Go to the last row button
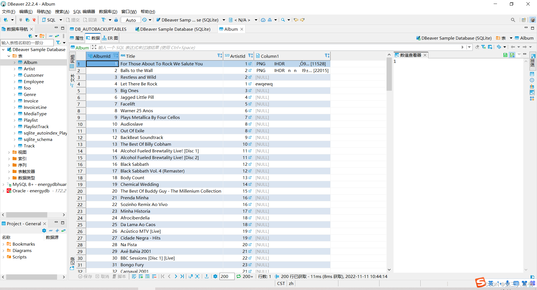Screen dimensions: 537x290 pos(182,276)
